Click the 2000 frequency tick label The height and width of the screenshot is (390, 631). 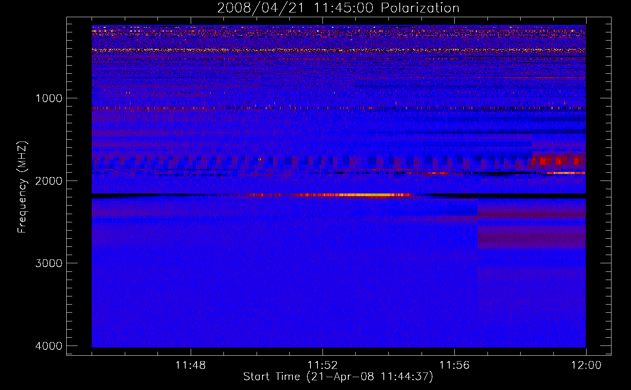(49, 181)
